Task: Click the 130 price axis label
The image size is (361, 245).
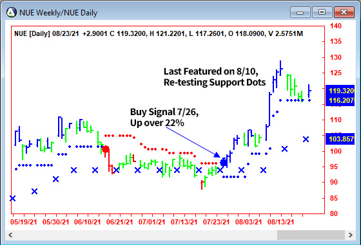Action: (336, 57)
